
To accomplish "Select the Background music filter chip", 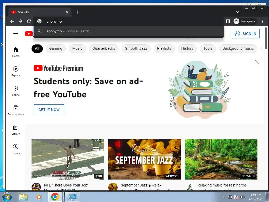I will coord(238,48).
